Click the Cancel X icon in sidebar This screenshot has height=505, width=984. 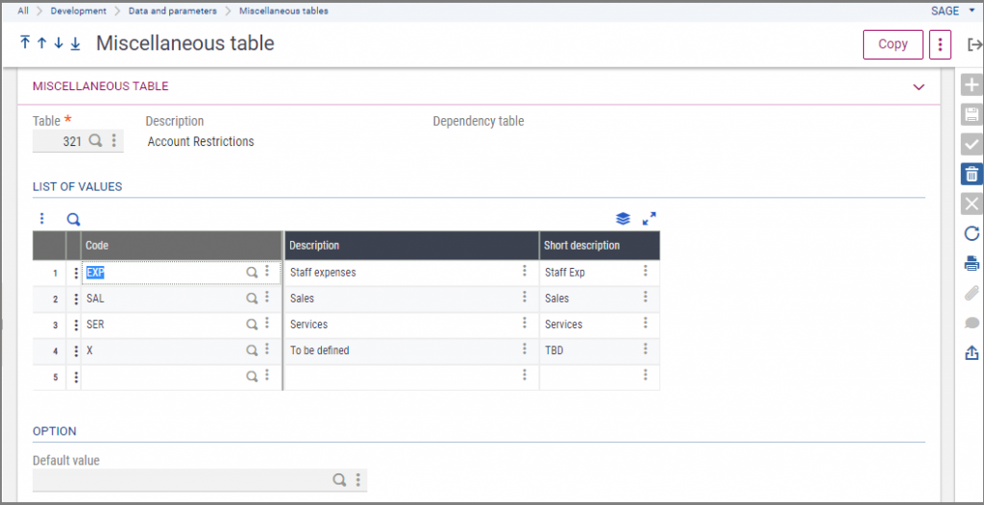tap(972, 204)
